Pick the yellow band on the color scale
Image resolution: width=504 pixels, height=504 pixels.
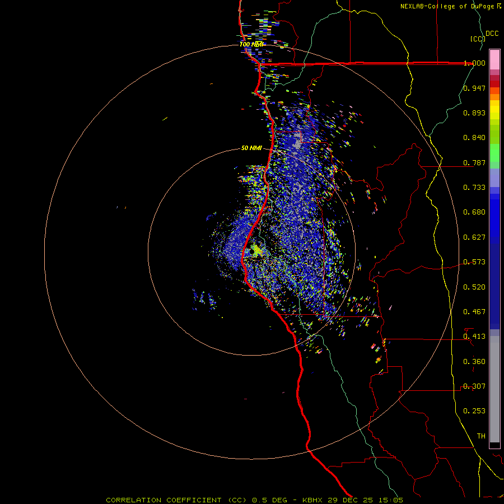494,110
